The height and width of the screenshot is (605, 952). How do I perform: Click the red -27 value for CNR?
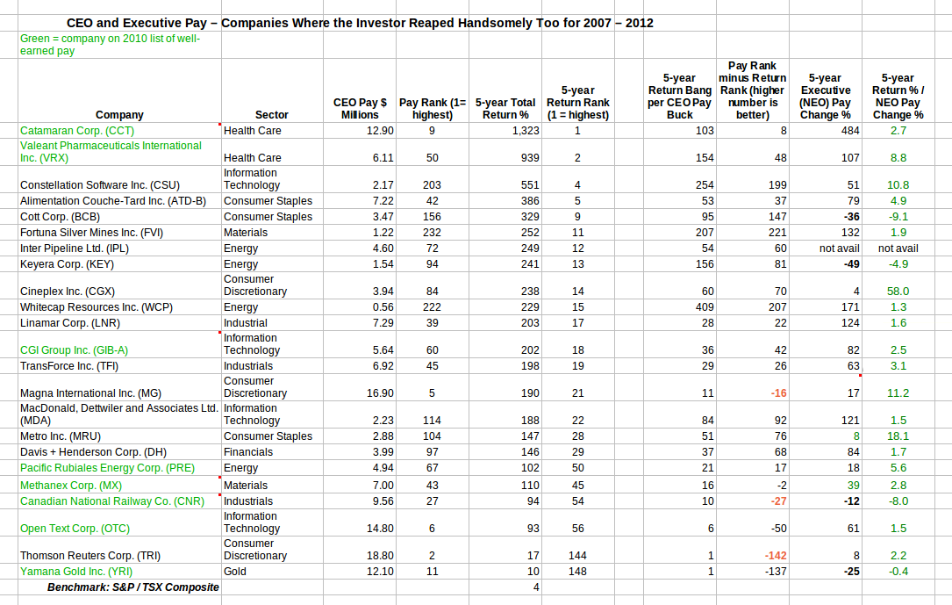(x=779, y=501)
